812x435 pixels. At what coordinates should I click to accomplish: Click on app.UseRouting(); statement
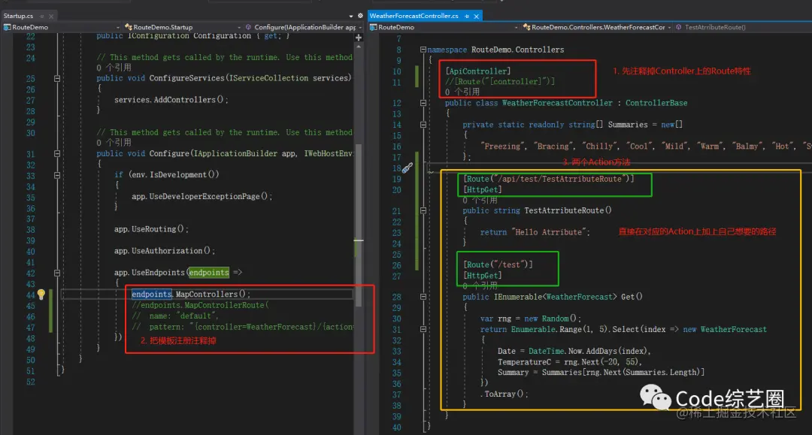point(151,229)
